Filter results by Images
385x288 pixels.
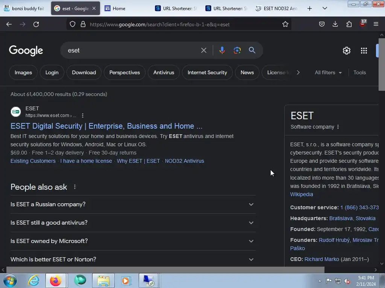point(23,72)
